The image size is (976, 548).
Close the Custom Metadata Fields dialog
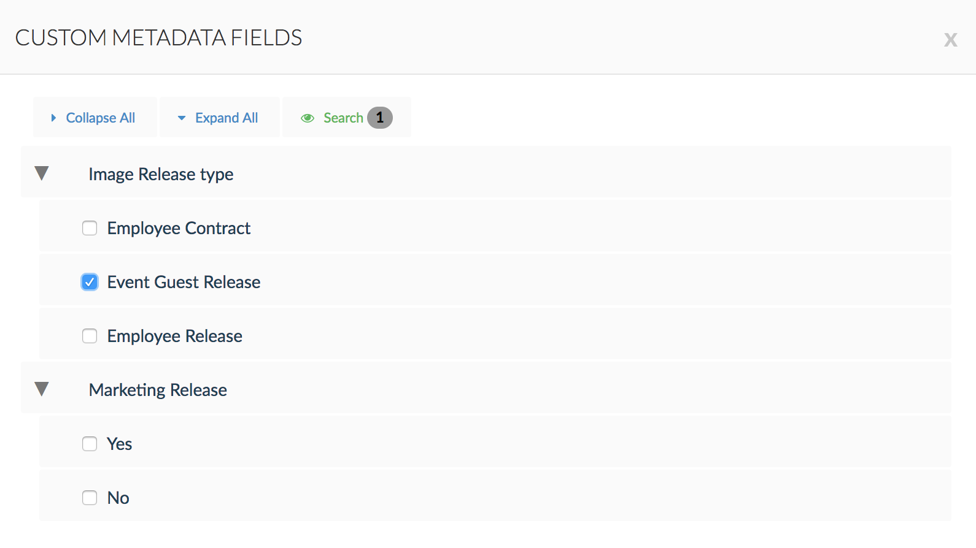pyautogui.click(x=950, y=40)
